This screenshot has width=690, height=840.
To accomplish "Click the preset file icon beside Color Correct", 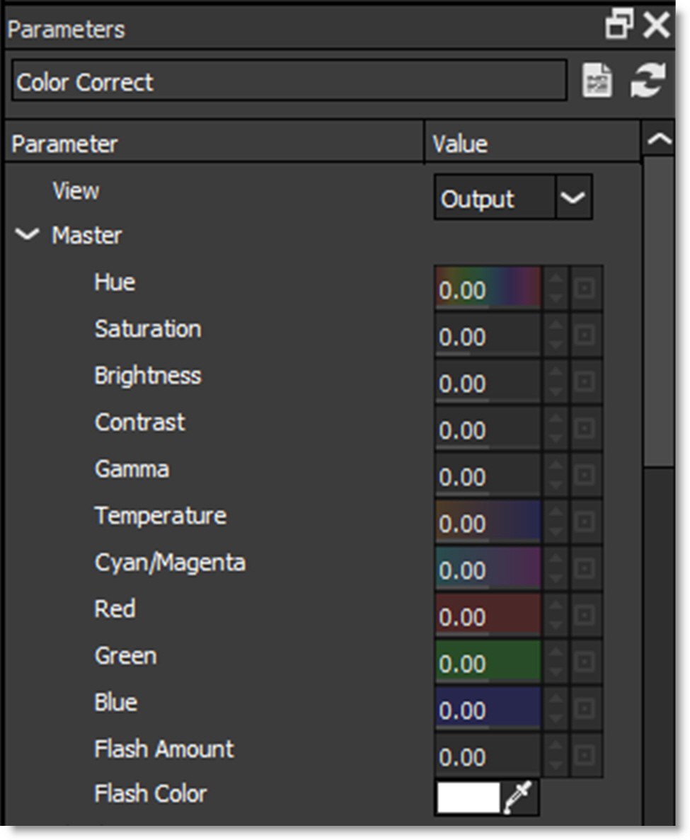I will click(x=597, y=81).
